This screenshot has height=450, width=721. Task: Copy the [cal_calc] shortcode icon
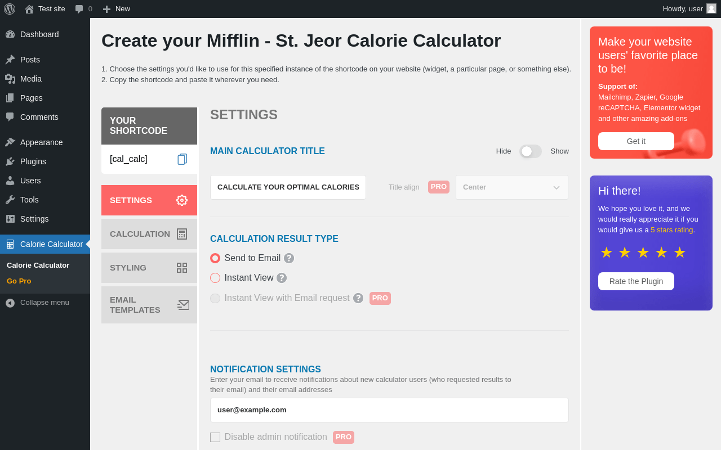[x=182, y=159]
